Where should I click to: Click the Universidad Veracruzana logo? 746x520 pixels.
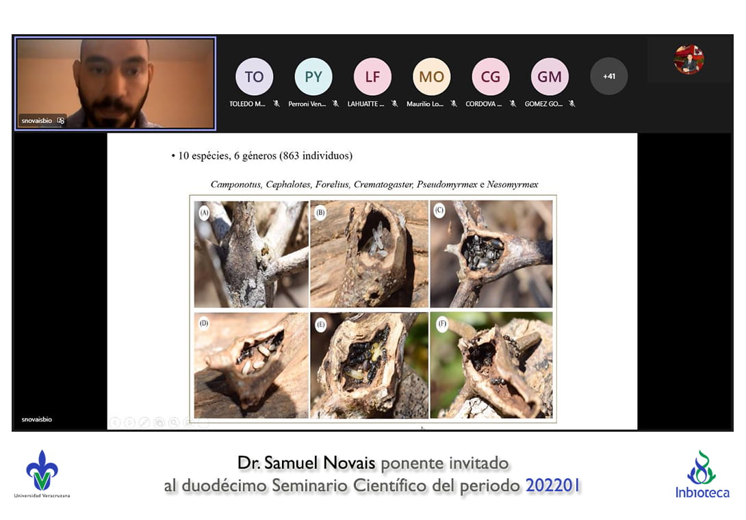coord(42,473)
